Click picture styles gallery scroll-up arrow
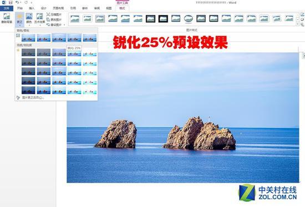 tap(297, 15)
